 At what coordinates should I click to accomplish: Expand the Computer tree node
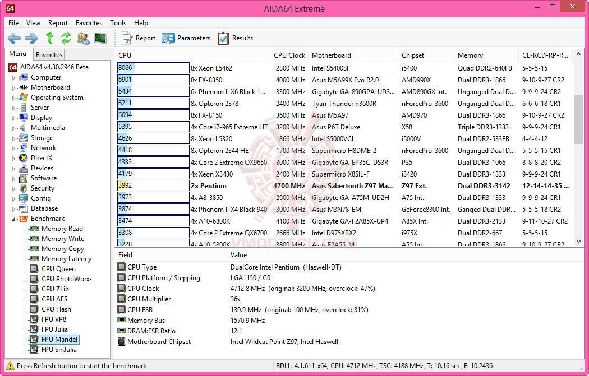point(14,78)
